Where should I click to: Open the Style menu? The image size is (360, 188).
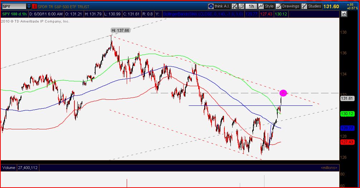point(266,6)
